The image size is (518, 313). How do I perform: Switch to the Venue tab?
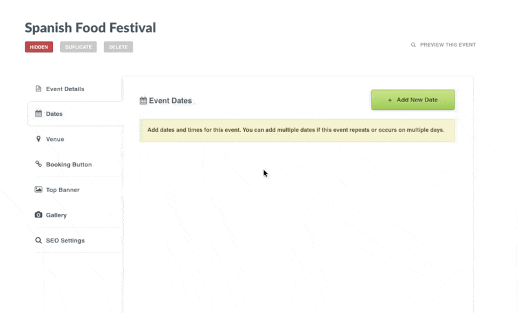click(x=54, y=139)
